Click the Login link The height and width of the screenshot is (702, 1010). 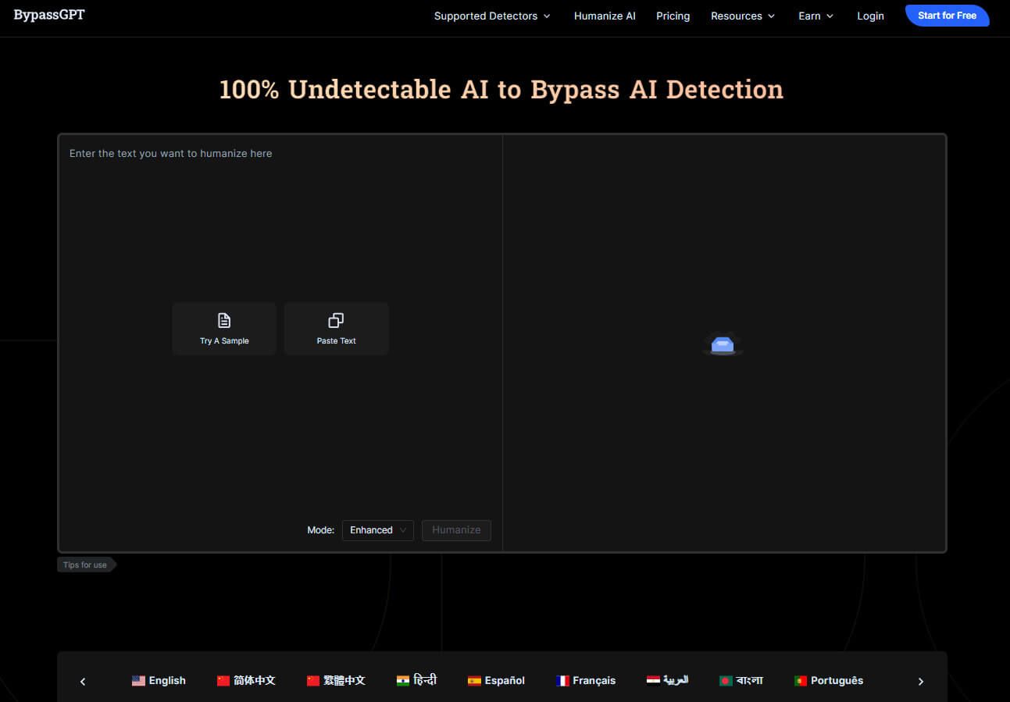click(870, 16)
